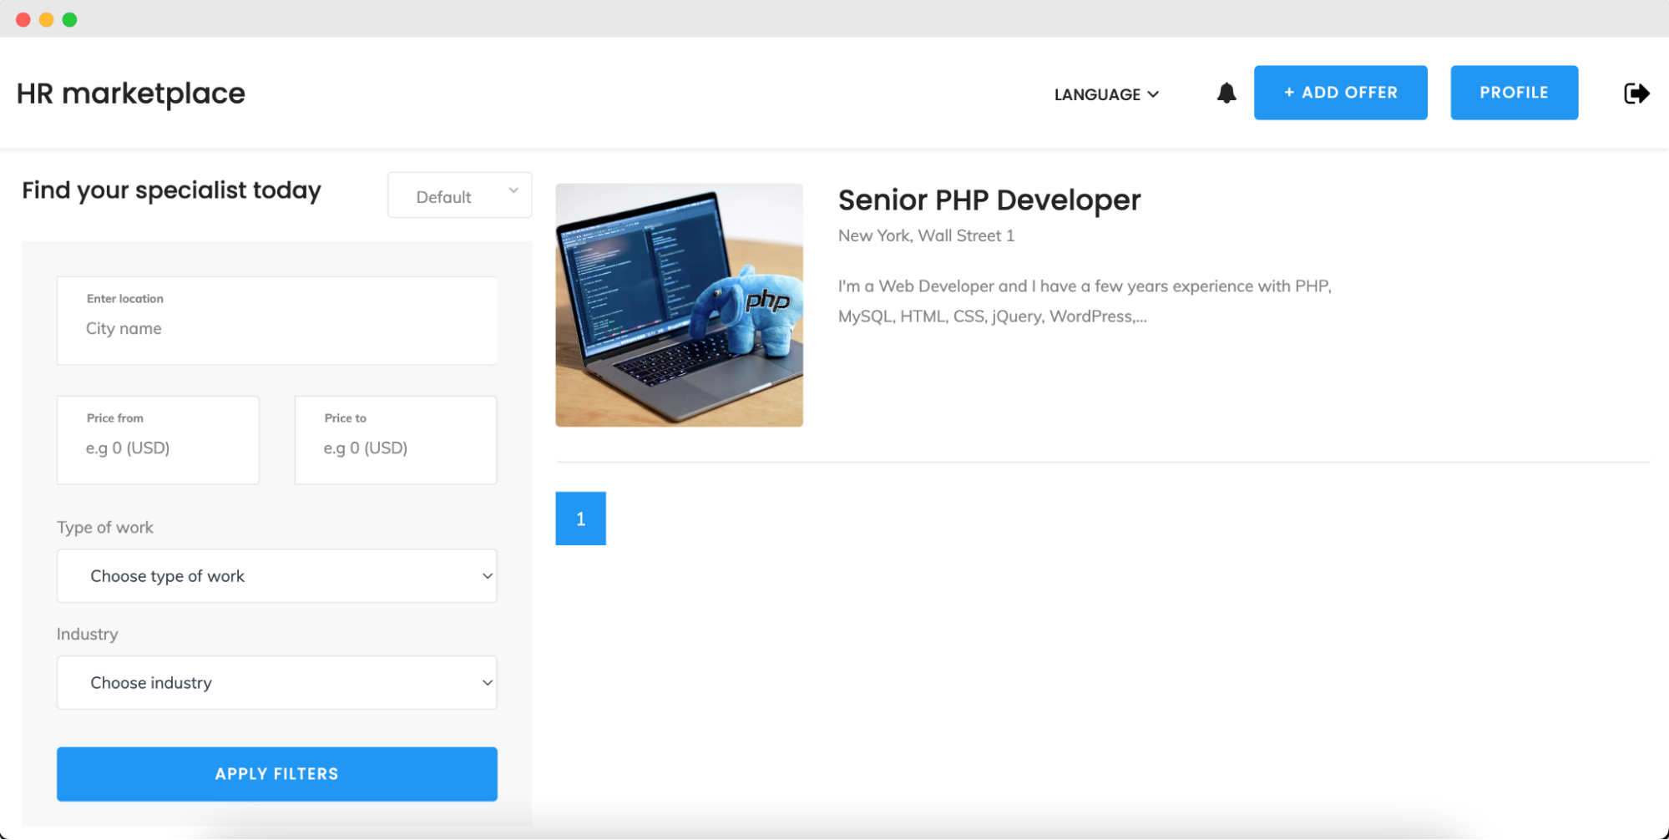Go to the HR marketplace logo link

[x=131, y=94]
